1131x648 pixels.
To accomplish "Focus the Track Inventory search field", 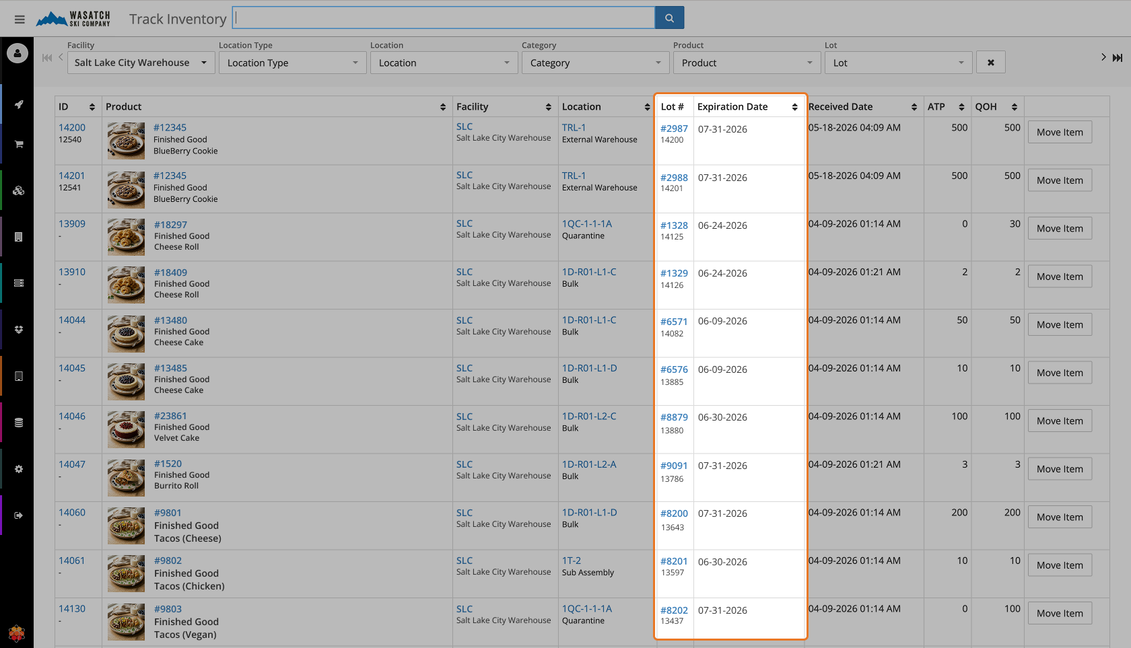I will 444,18.
